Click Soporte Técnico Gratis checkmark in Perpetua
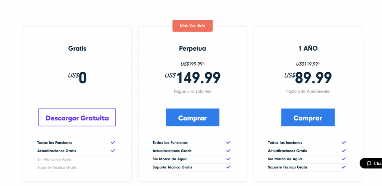This screenshot has height=186, width=382. 228,167
